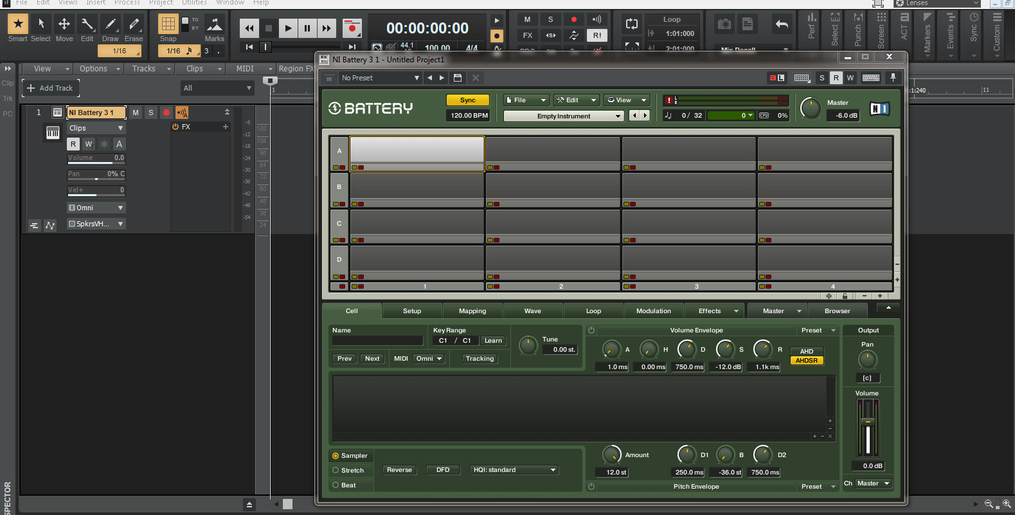Click the NI logo icon

point(879,109)
